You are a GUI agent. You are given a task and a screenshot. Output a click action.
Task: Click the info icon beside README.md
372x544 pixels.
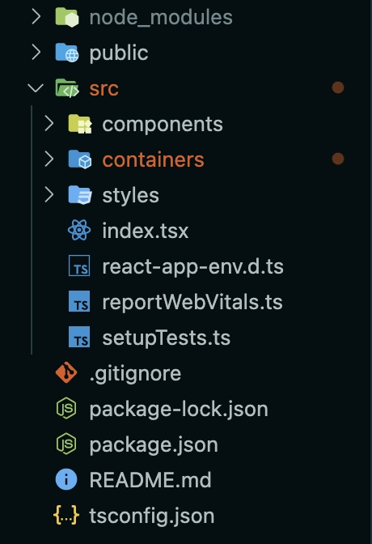click(x=66, y=479)
